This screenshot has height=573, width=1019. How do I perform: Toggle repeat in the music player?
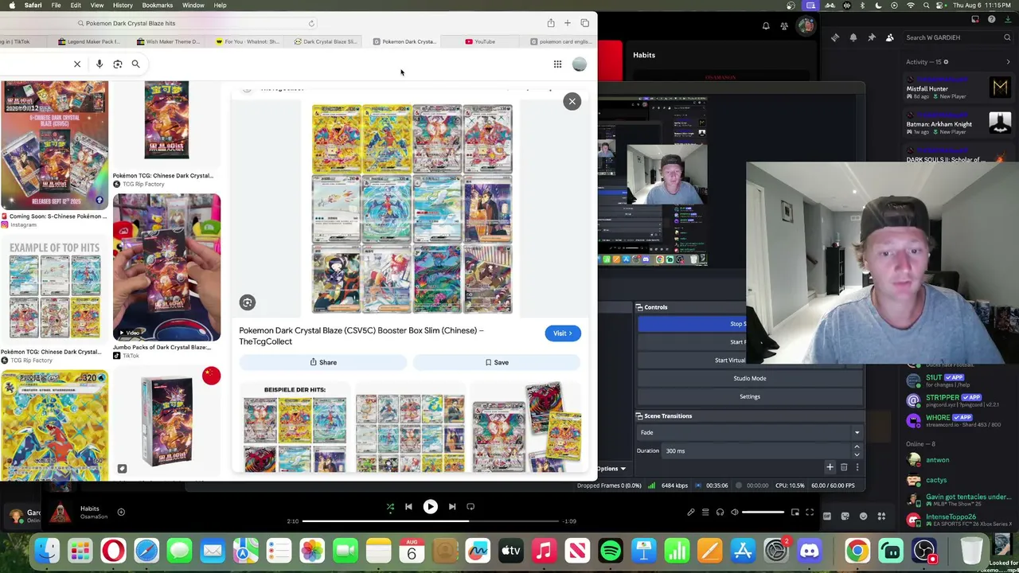470,507
